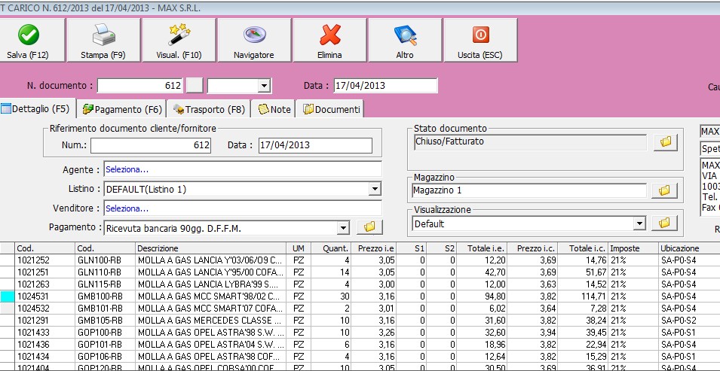Sort by UM column header
The height and width of the screenshot is (371, 720).
coord(299,248)
